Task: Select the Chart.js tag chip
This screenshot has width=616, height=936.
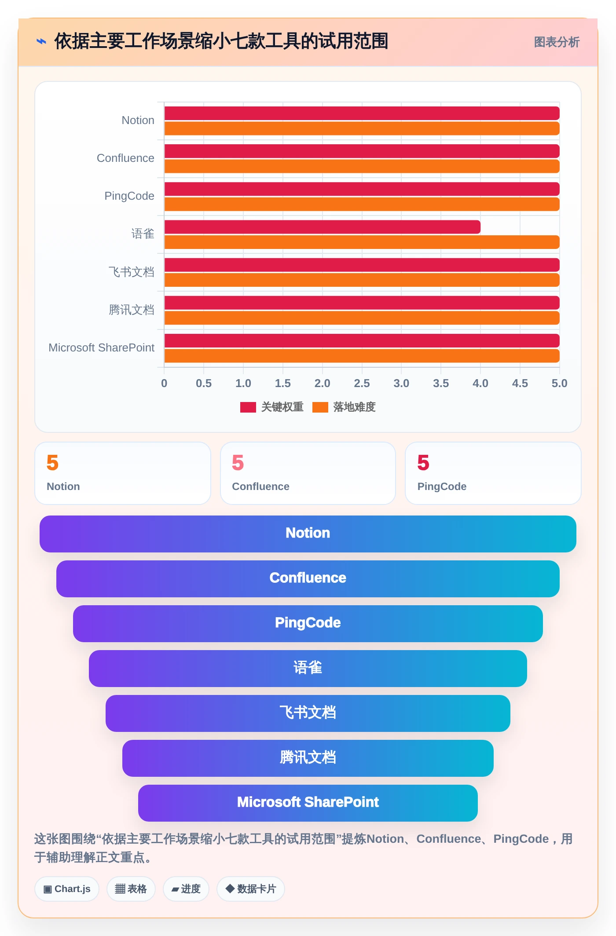Action: [x=67, y=889]
